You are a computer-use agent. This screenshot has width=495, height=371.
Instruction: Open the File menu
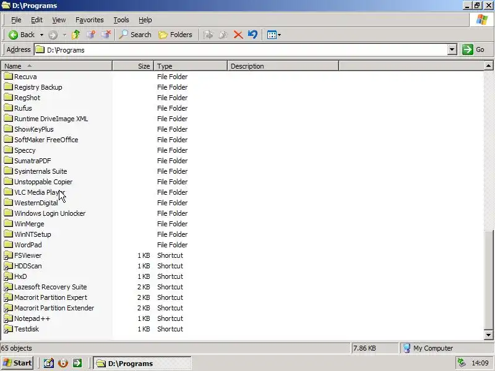point(16,20)
